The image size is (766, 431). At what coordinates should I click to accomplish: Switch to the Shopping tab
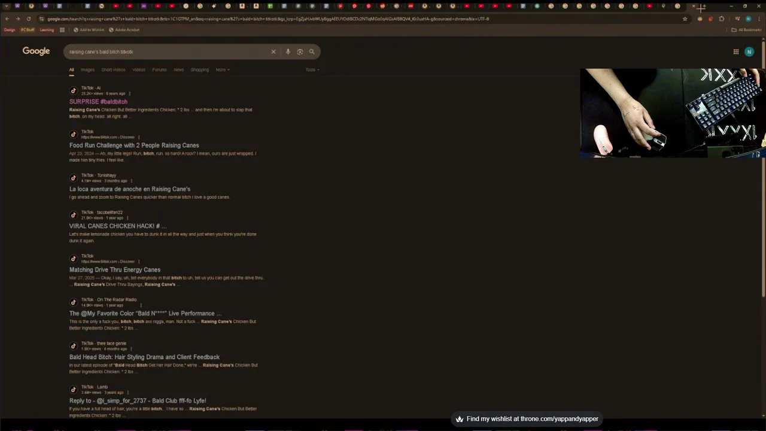click(x=200, y=69)
